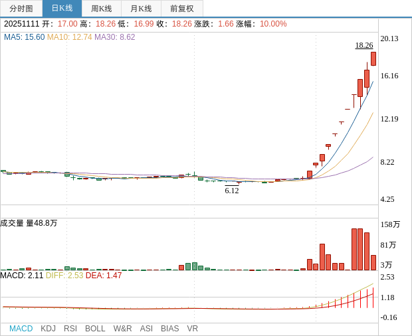Screen dimensions: 412x336
Task: Click the 8.22 price axis label
Action: pyautogui.click(x=387, y=162)
